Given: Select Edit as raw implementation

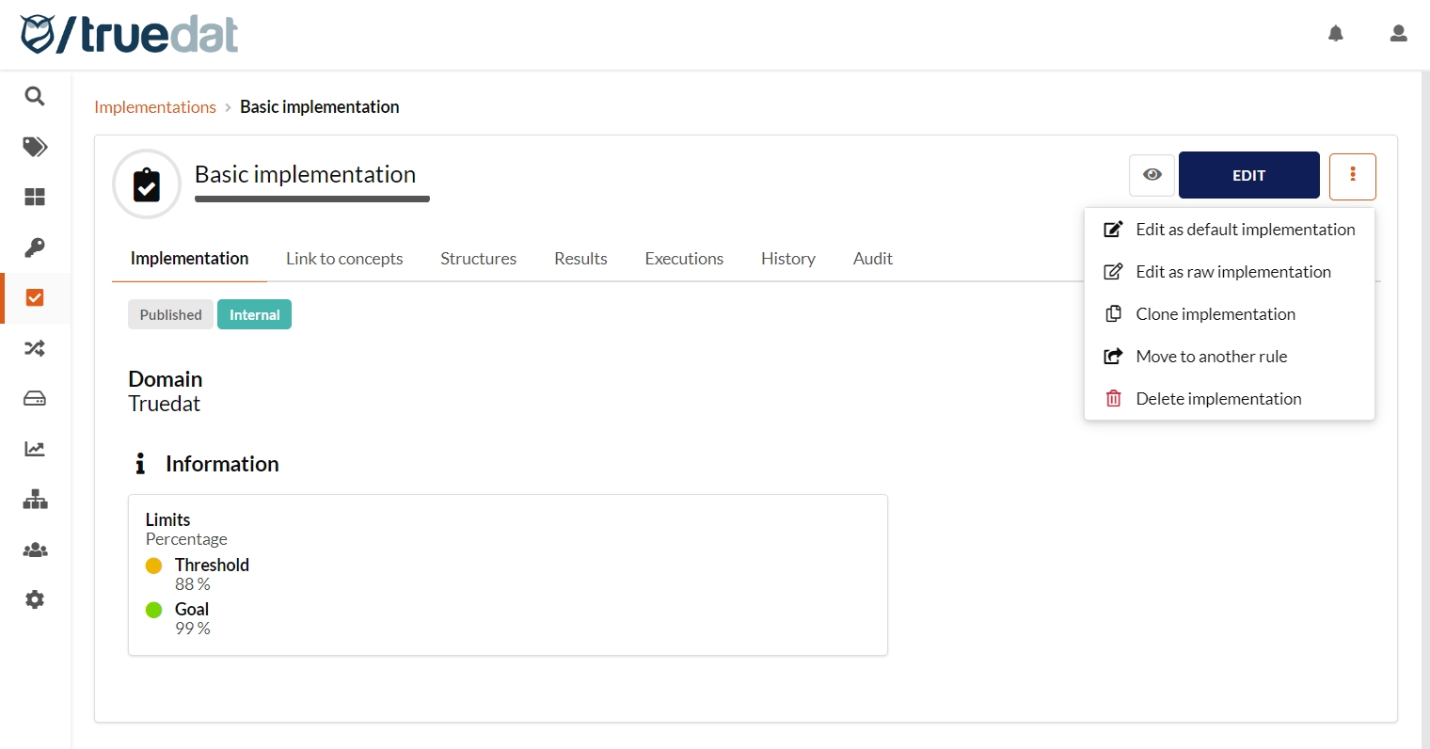Looking at the screenshot, I should coord(1232,272).
